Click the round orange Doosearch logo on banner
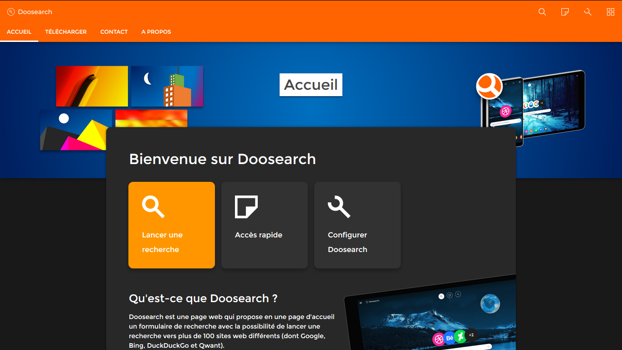This screenshot has height=350, width=622. click(489, 86)
